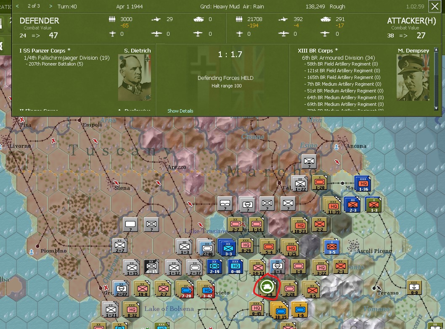The height and width of the screenshot is (329, 445).
Task: Select the green 1-3 infantry counter
Action: [373, 205]
